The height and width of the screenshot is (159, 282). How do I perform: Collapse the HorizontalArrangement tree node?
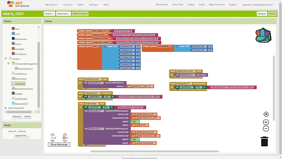[x=9, y=63]
